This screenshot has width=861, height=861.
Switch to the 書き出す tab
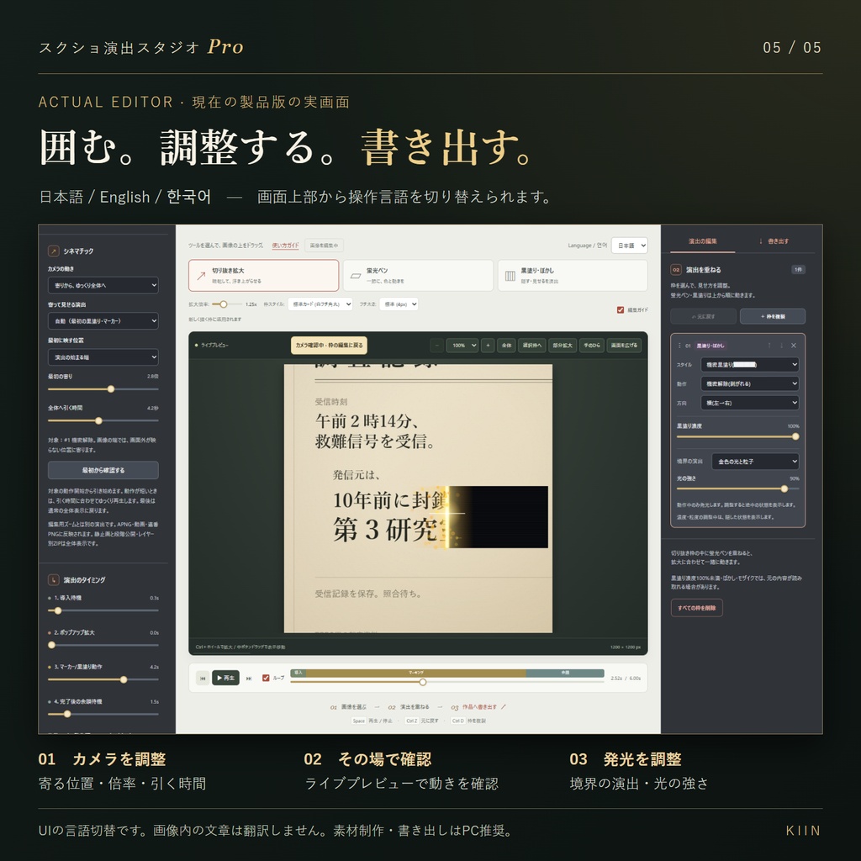(x=774, y=241)
